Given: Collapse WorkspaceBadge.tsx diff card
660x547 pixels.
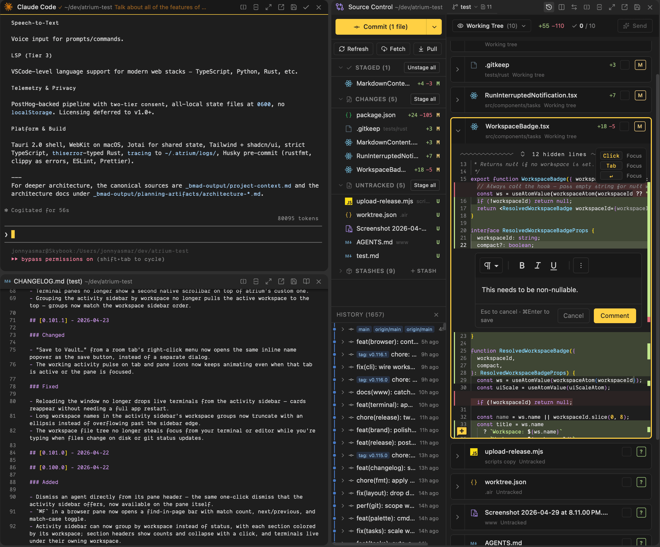Looking at the screenshot, I should pyautogui.click(x=458, y=131).
